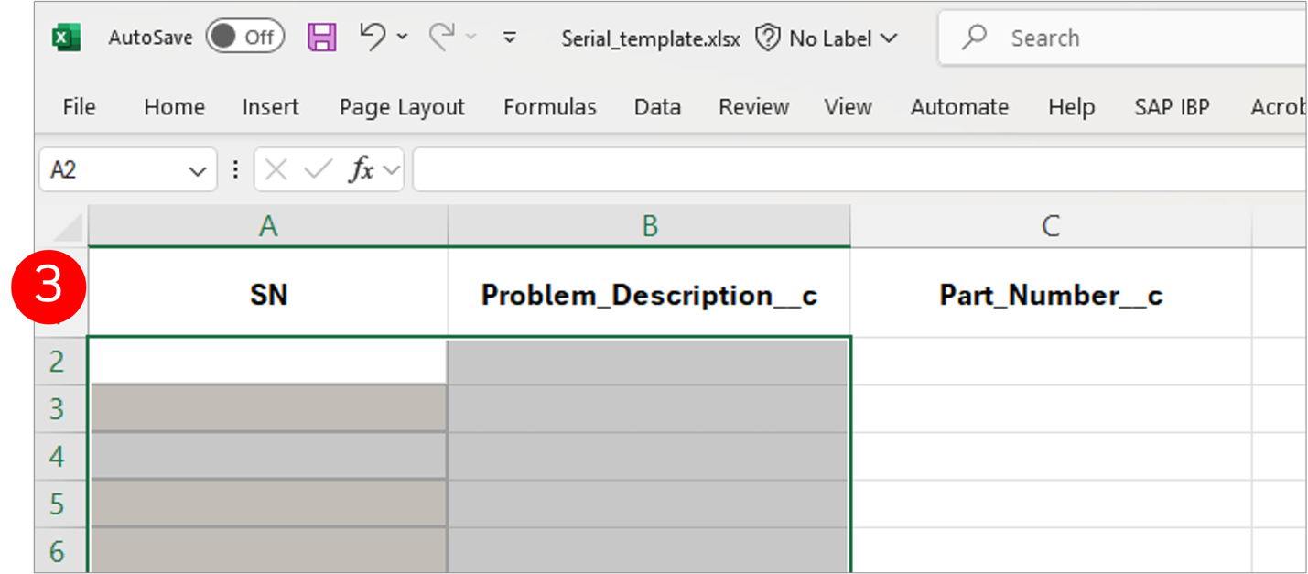Click inside the formula bar
The image size is (1308, 574).
[x=859, y=169]
